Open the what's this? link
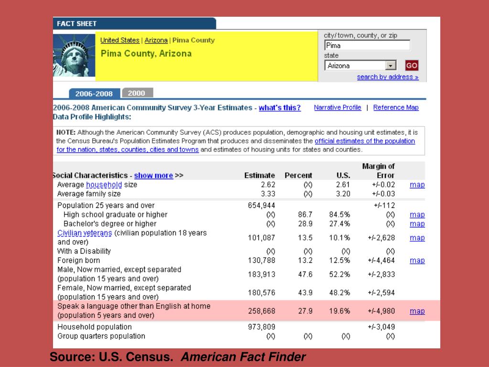The height and width of the screenshot is (367, 489). (280, 108)
